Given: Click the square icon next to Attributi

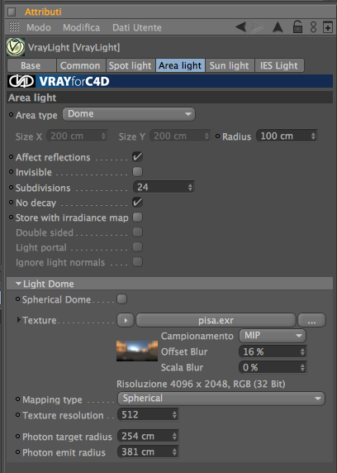Looking at the screenshot, I should 12,12.
